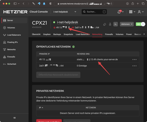Screen dimensions: 147x122
Task: Go to Load Balancers sidebar entry
Action: point(14,35)
